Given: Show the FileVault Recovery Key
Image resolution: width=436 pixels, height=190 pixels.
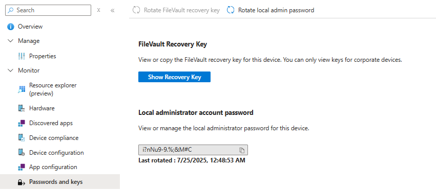Looking at the screenshot, I should click(174, 77).
